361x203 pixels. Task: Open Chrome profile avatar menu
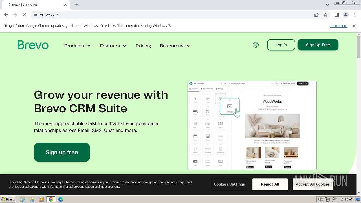pyautogui.click(x=346, y=15)
